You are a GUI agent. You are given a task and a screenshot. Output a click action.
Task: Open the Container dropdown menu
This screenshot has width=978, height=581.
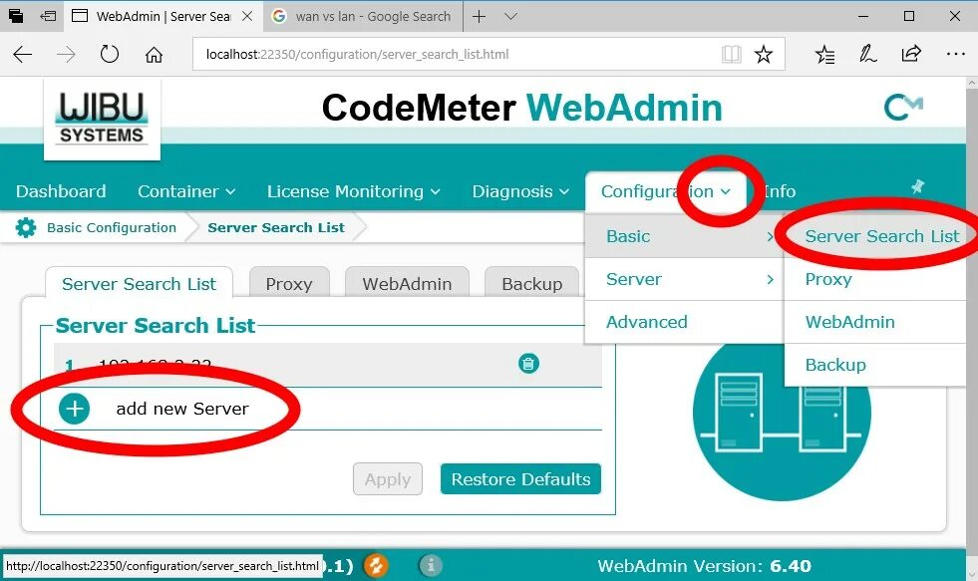(x=186, y=191)
